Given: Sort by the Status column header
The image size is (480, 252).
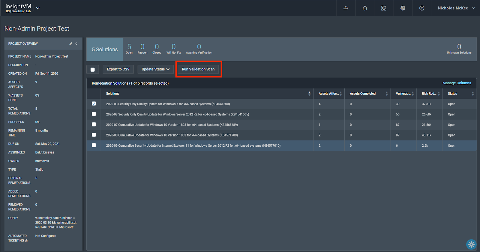Looking at the screenshot, I should pyautogui.click(x=452, y=94).
